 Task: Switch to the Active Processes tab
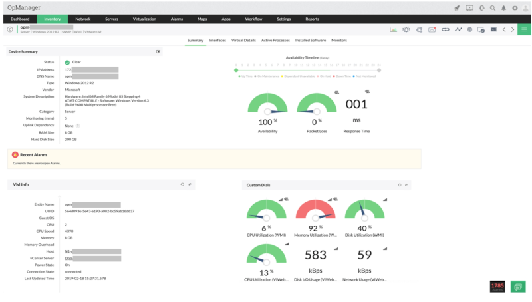[x=275, y=40]
